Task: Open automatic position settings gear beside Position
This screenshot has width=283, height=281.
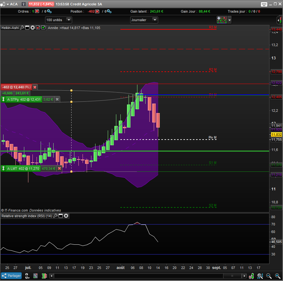Action: (109, 11)
